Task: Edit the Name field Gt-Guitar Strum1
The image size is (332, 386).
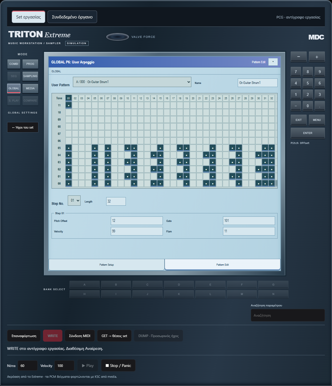Action: (258, 83)
